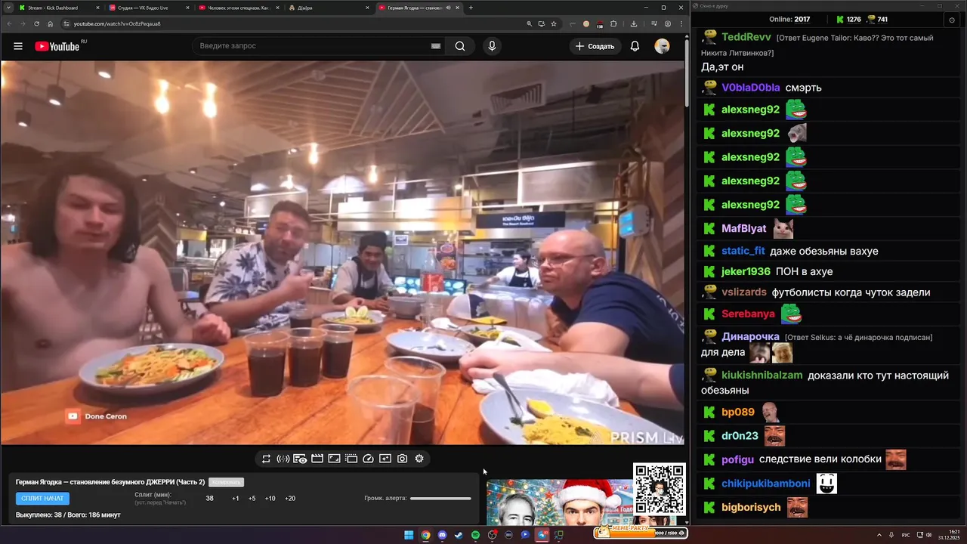Open a new browser tab
This screenshot has height=544, width=967.
pyautogui.click(x=471, y=8)
